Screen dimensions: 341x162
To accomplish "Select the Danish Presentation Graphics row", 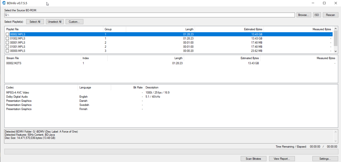I will (x=171, y=101).
